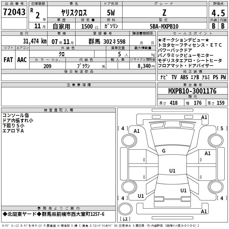Image resolution: width=229 pixels, height=229 pixels.
Task: Select the grade value Z
Action: coord(164,13)
